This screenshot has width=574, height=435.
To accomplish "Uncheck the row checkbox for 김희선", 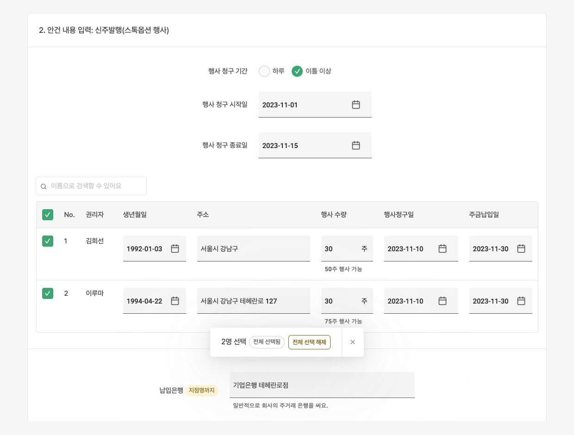I will [x=48, y=241].
